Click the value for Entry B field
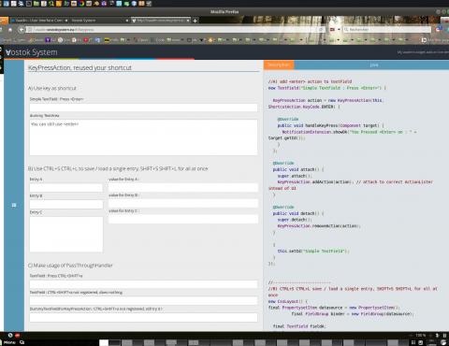The height and width of the screenshot is (346, 449). coord(183,203)
